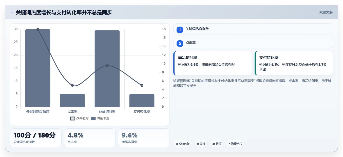Screen dimensions: 343x157
Task: Click the 表格 tag
Action: click(x=201, y=144)
